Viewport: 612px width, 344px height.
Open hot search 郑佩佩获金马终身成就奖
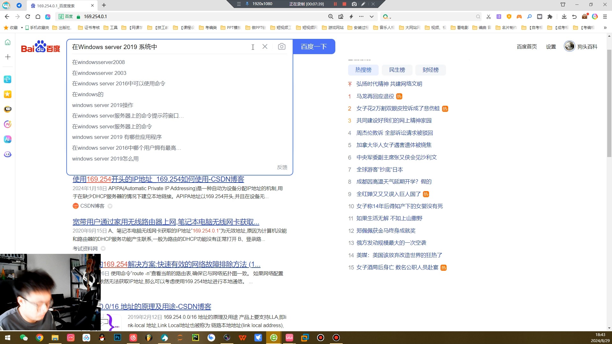pos(386,231)
